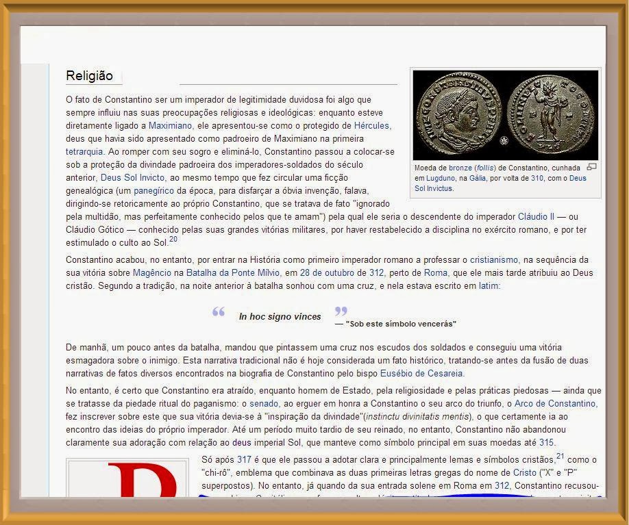This screenshot has height=525, width=629.
Task: Open the Cristo link
Action: (525, 472)
